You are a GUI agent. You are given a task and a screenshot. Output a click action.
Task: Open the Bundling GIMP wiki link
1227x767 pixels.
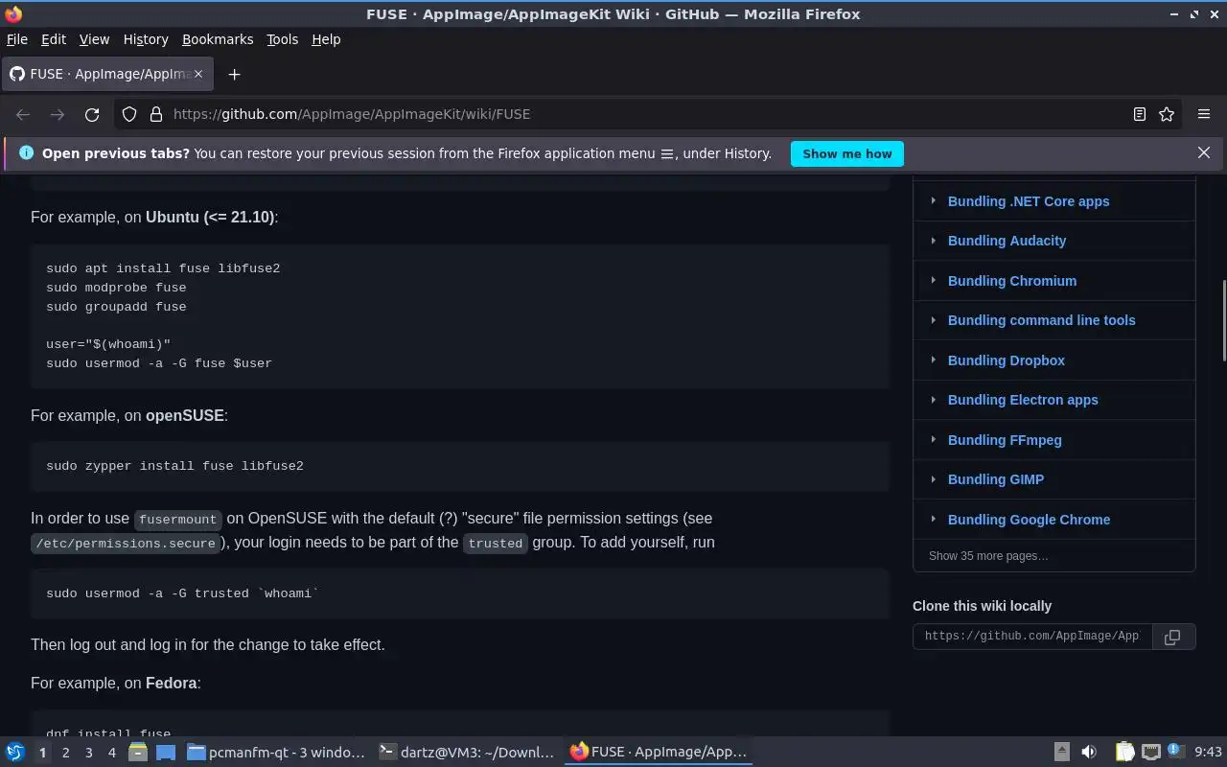click(x=996, y=479)
